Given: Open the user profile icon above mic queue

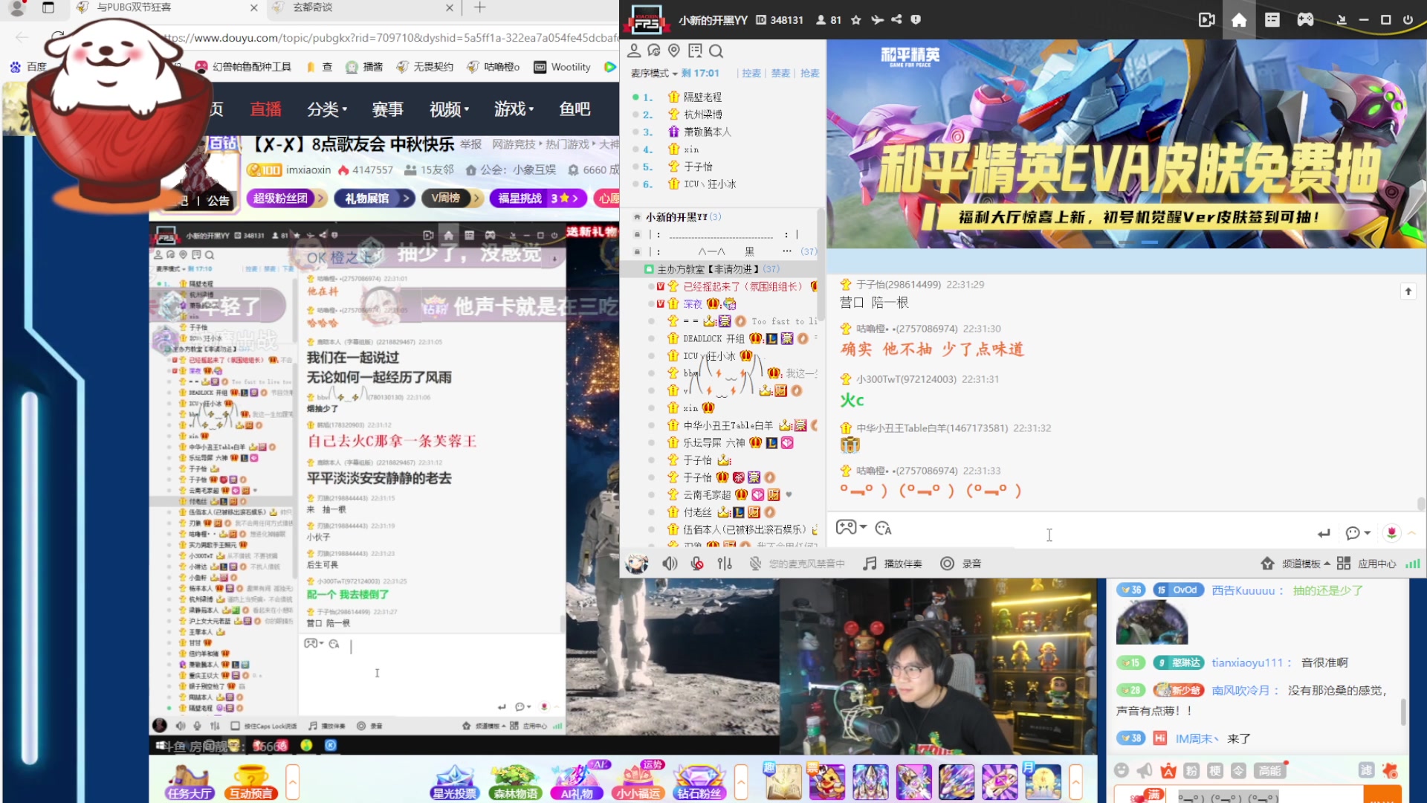Looking at the screenshot, I should pyautogui.click(x=634, y=51).
